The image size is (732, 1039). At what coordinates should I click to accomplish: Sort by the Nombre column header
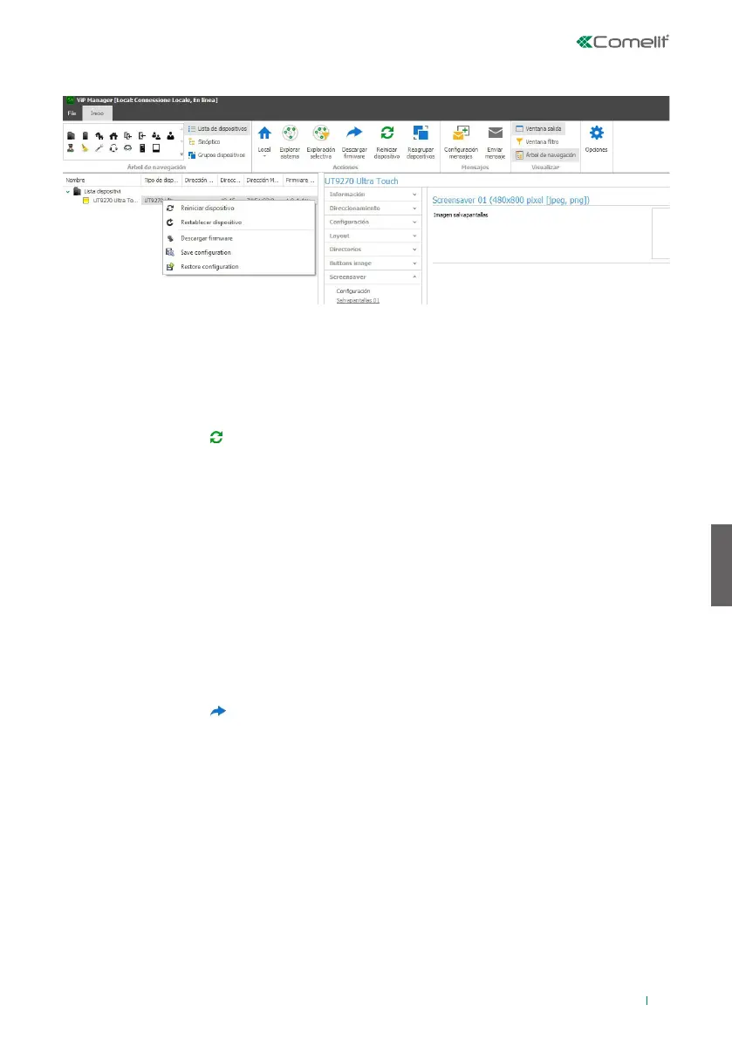[102, 181]
